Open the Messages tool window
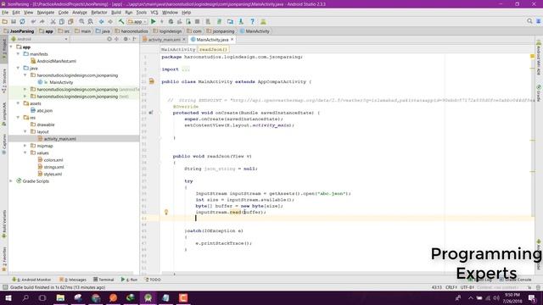Screen dimensions: 543x305 (73, 280)
